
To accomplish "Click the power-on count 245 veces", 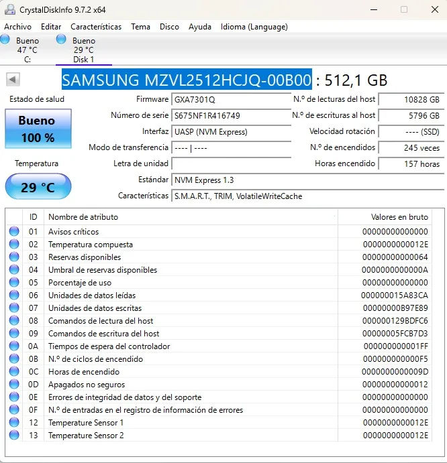I will coord(411,147).
